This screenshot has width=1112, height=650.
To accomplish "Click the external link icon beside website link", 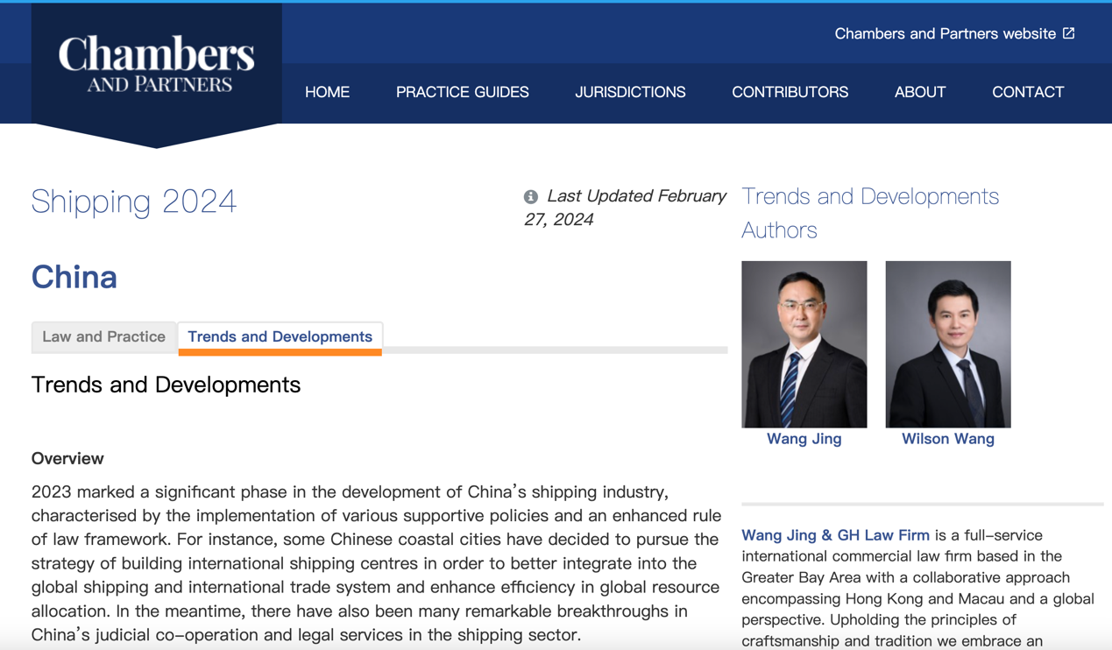I will pos(1069,33).
